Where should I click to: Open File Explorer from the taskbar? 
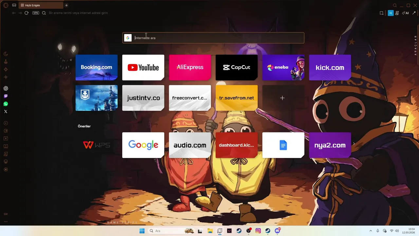(210, 231)
